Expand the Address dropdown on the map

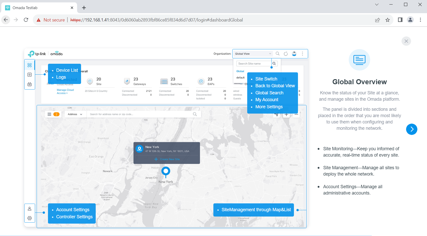[x=75, y=114]
